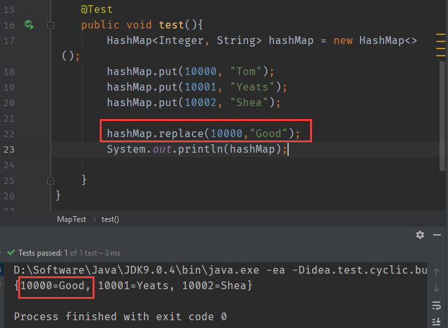Click 10001=Yeats in console output
Viewport: 448px width, 328px height.
[x=133, y=285]
